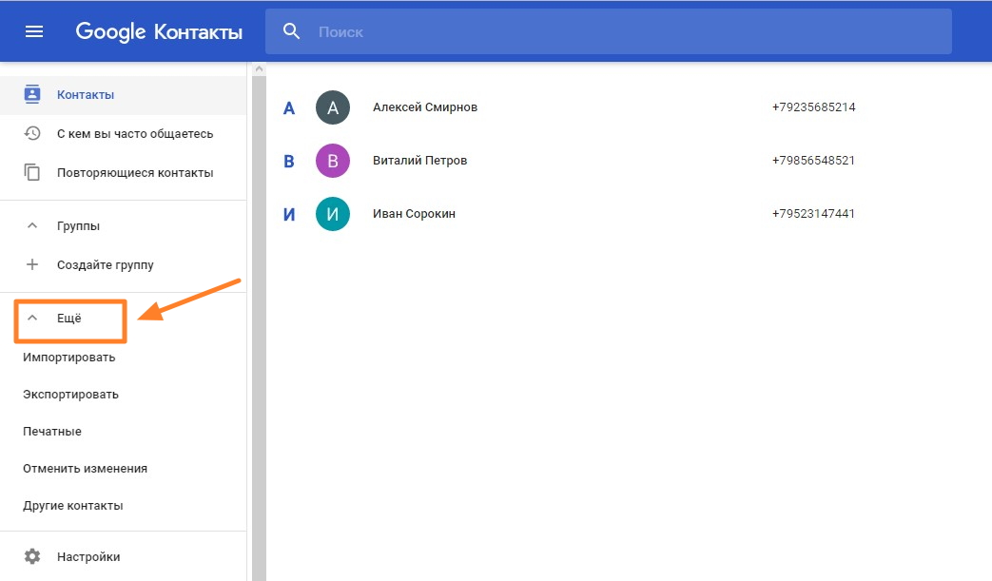This screenshot has width=992, height=581.
Task: Click the frequently contacted history icon
Action: [x=32, y=133]
